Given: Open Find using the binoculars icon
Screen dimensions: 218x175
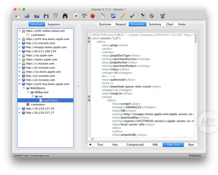Looking at the screenshot, I should pyautogui.click(x=65, y=16).
